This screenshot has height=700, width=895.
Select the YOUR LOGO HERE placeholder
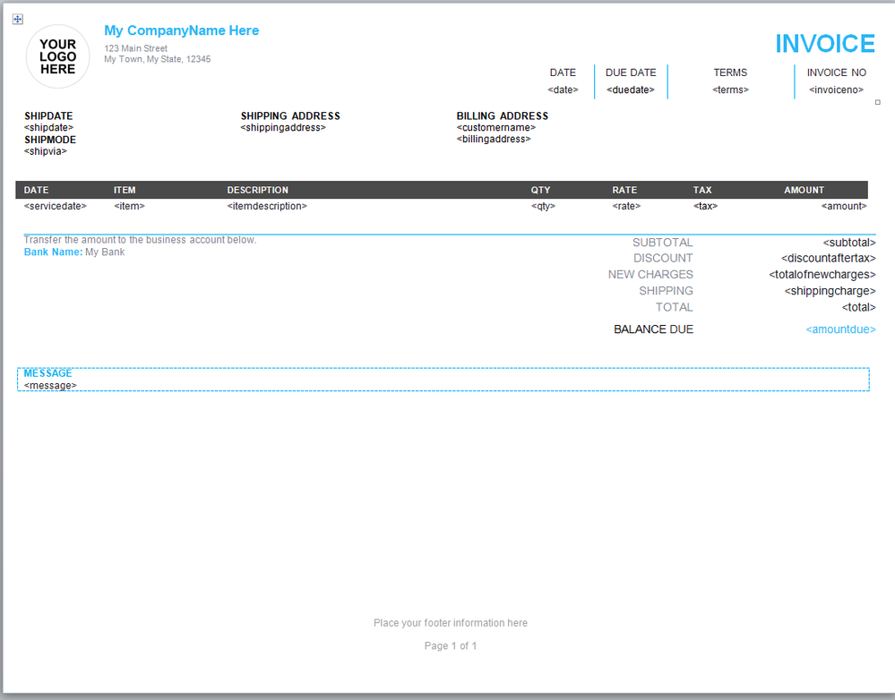tap(57, 56)
